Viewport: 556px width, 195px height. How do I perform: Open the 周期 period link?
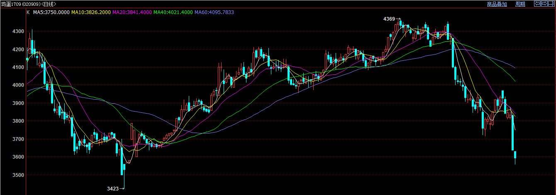click(x=520, y=4)
